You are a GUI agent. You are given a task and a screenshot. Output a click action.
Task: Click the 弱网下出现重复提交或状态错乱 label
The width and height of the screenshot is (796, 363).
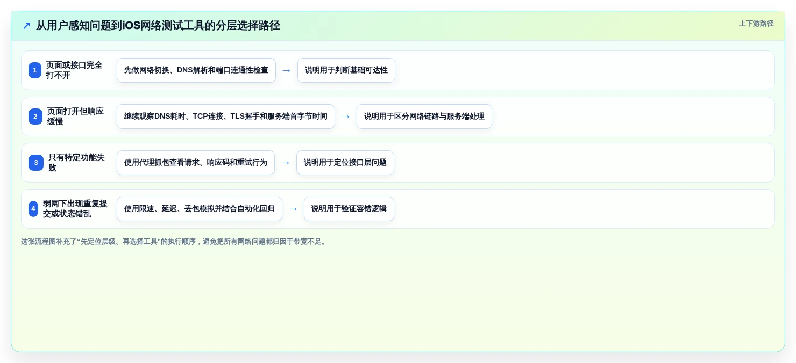75,209
